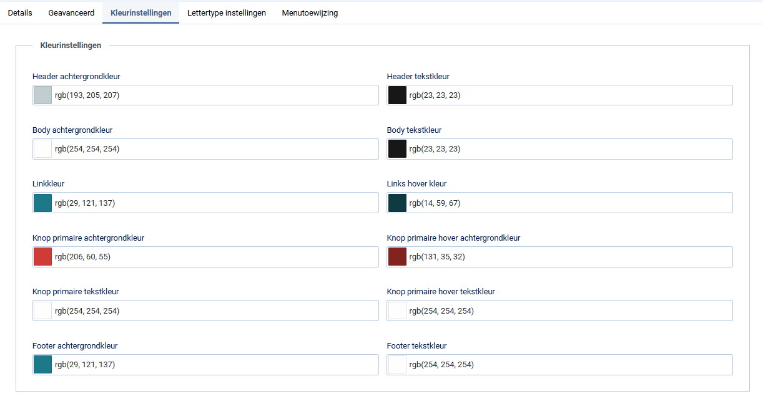
Task: Select the Kleurinstellingen tab
Action: click(140, 12)
